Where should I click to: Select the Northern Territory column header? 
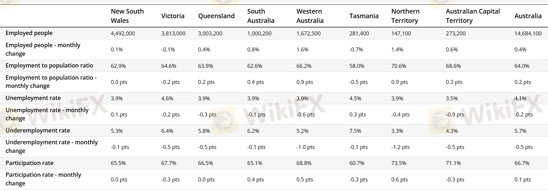click(405, 16)
